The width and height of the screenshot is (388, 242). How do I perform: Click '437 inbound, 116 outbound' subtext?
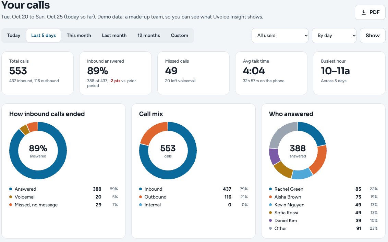click(x=34, y=81)
